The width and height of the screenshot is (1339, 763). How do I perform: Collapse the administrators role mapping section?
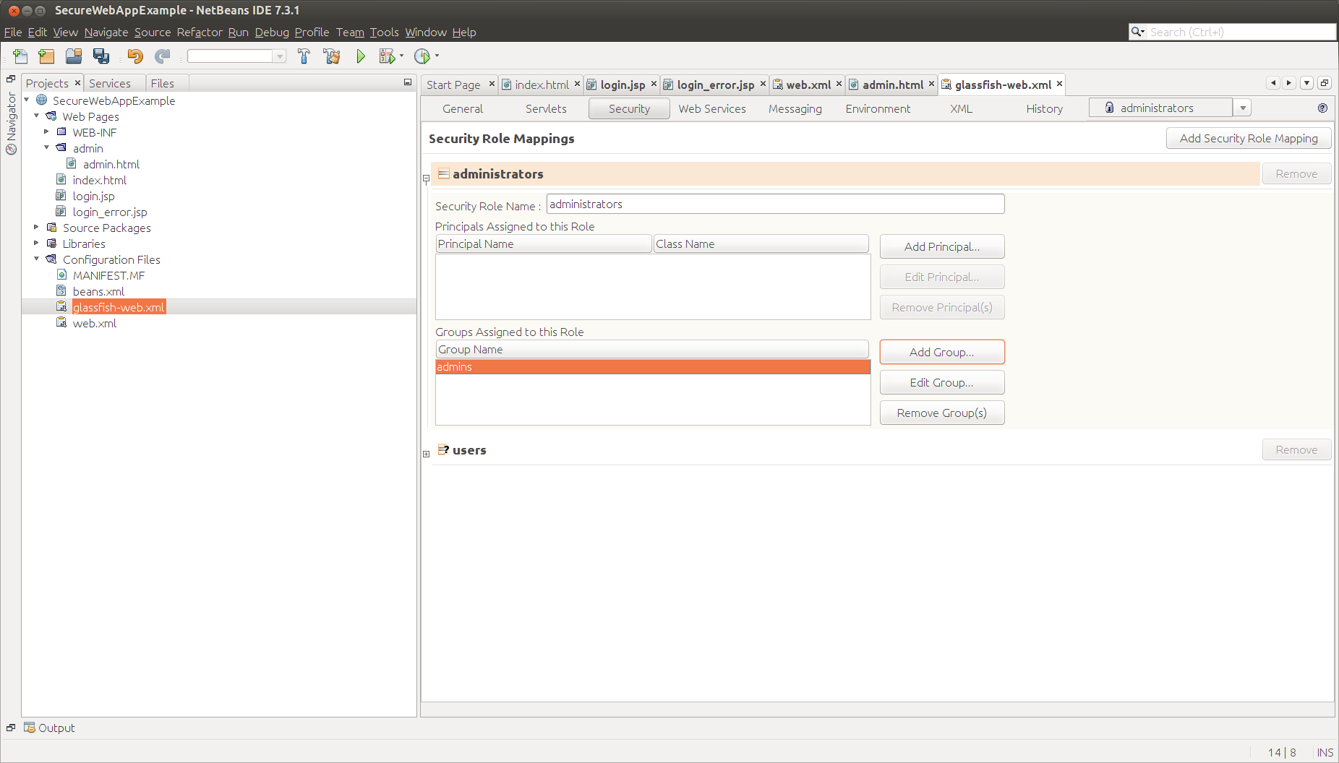[x=426, y=178]
